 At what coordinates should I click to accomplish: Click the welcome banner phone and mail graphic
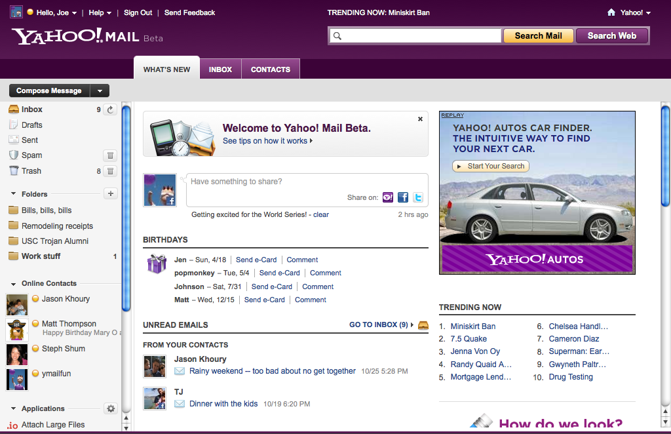182,138
